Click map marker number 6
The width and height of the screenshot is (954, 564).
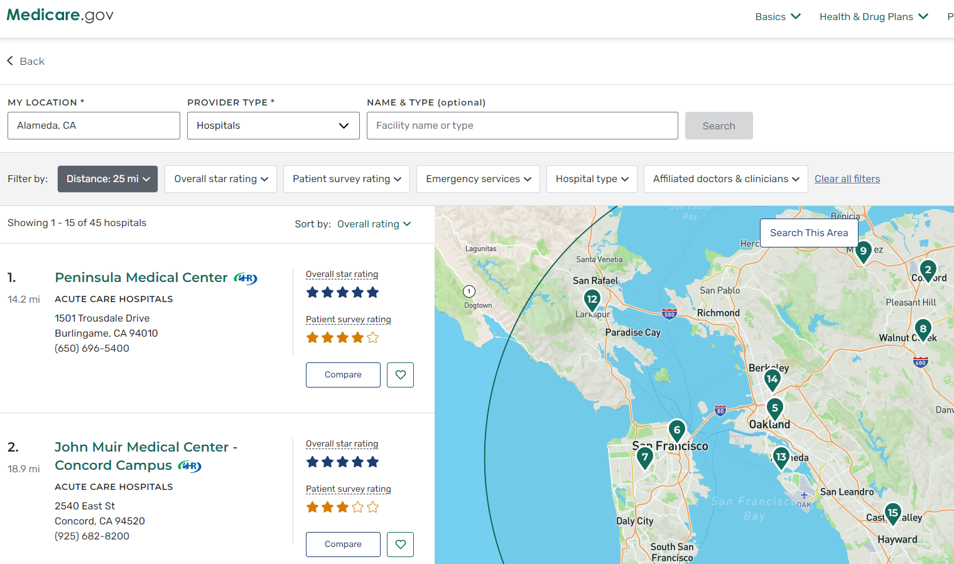coord(677,431)
